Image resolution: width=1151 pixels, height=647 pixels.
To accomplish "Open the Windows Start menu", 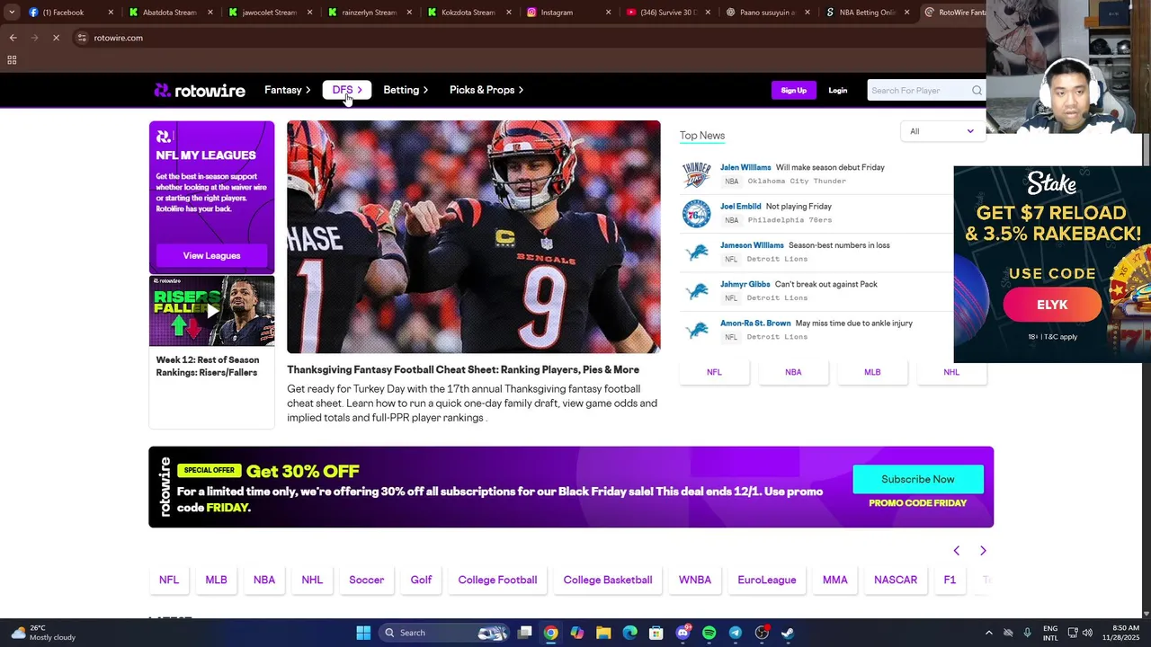I will pyautogui.click(x=363, y=633).
